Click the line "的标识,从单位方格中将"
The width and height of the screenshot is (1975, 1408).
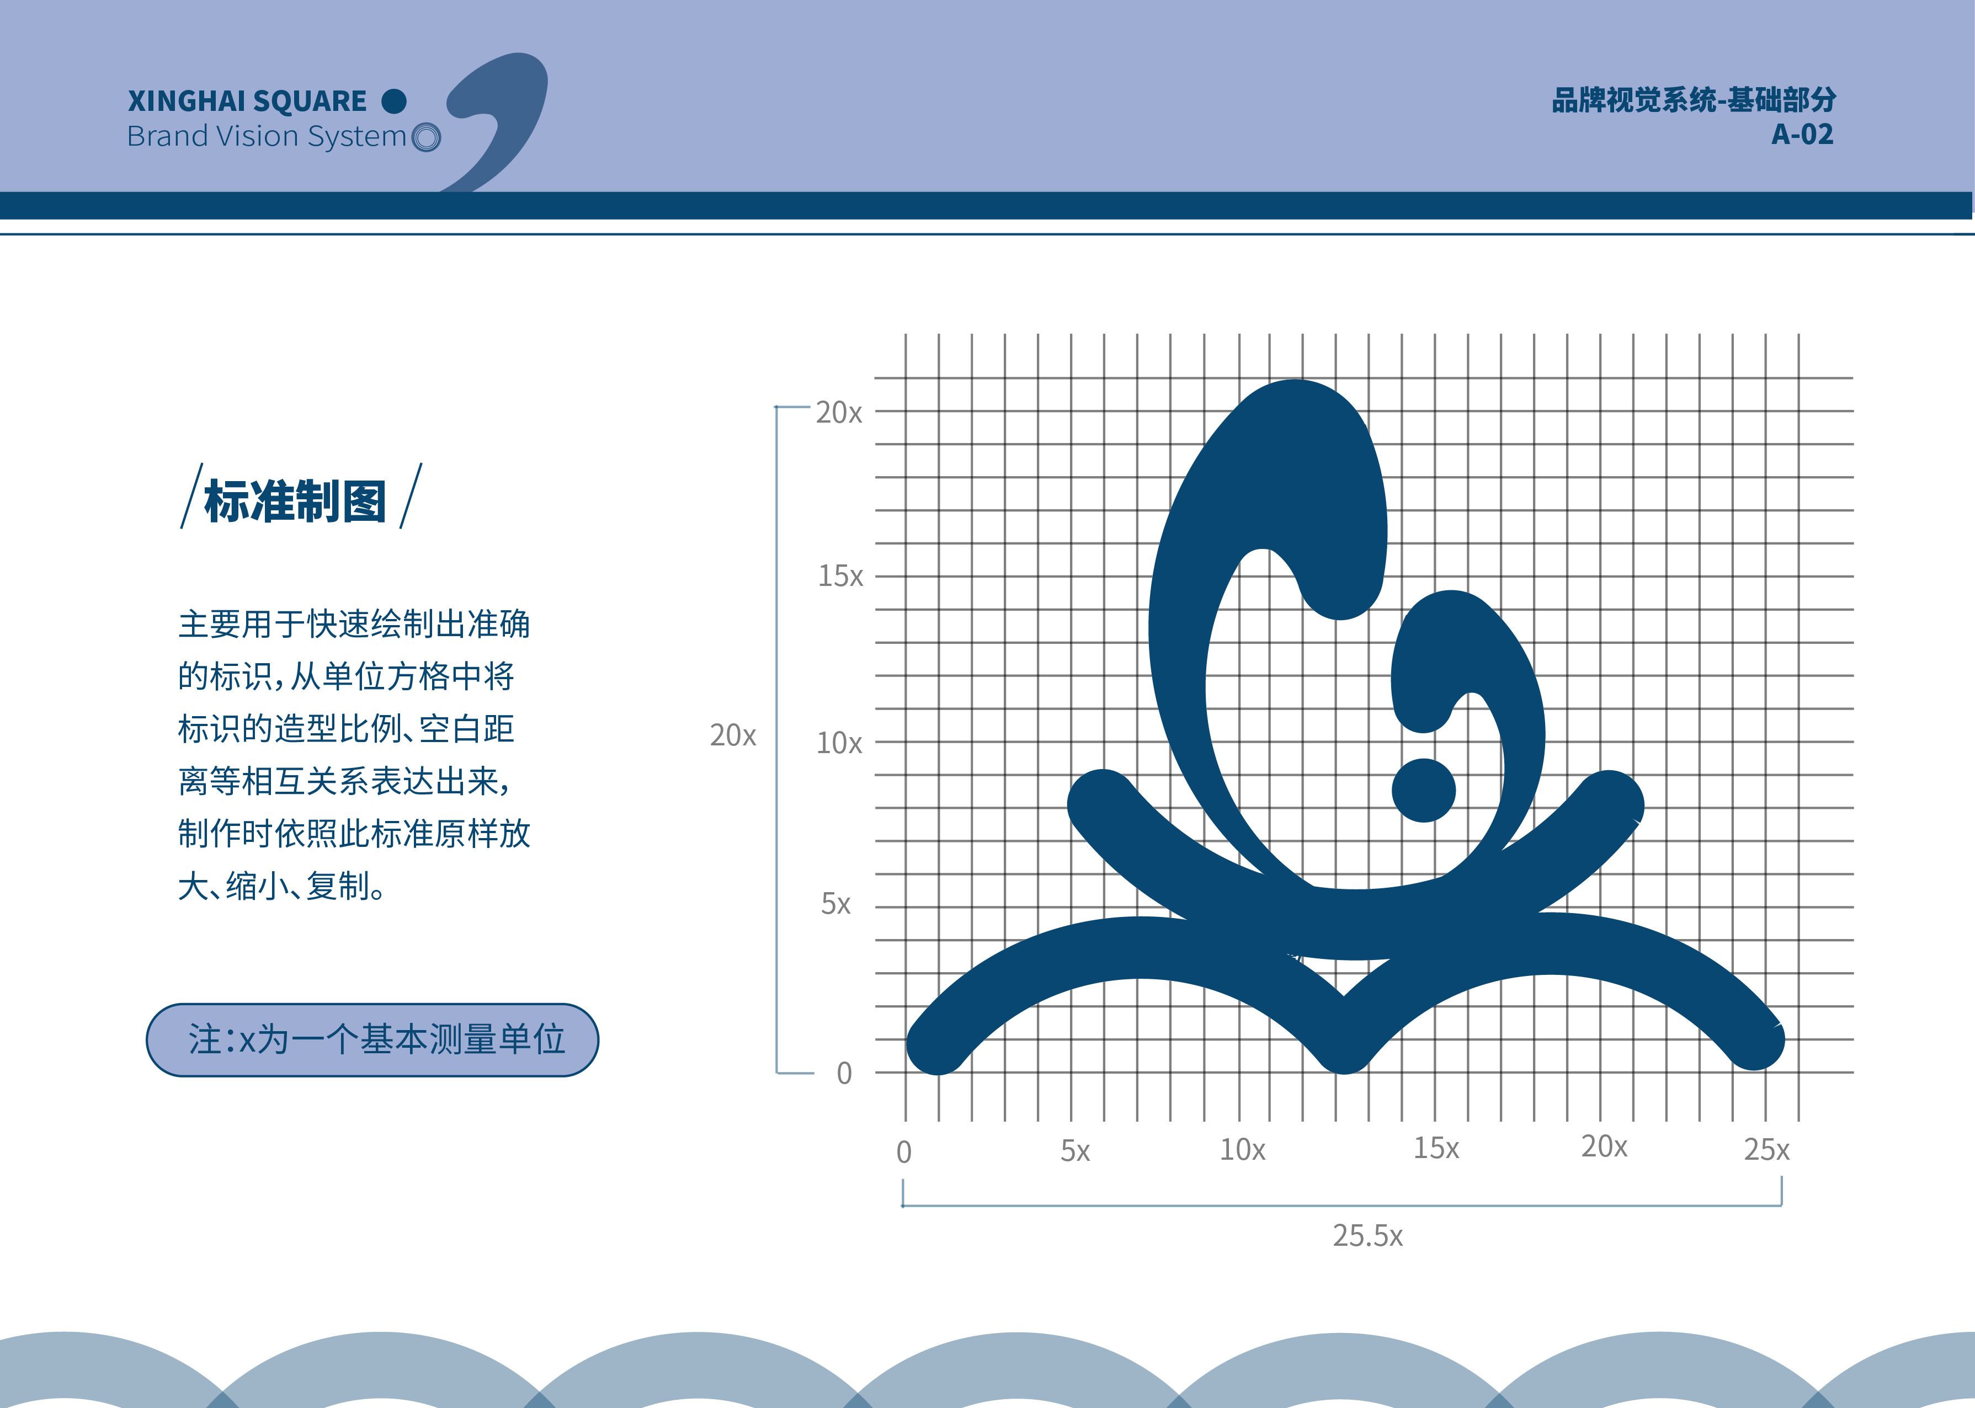(346, 676)
